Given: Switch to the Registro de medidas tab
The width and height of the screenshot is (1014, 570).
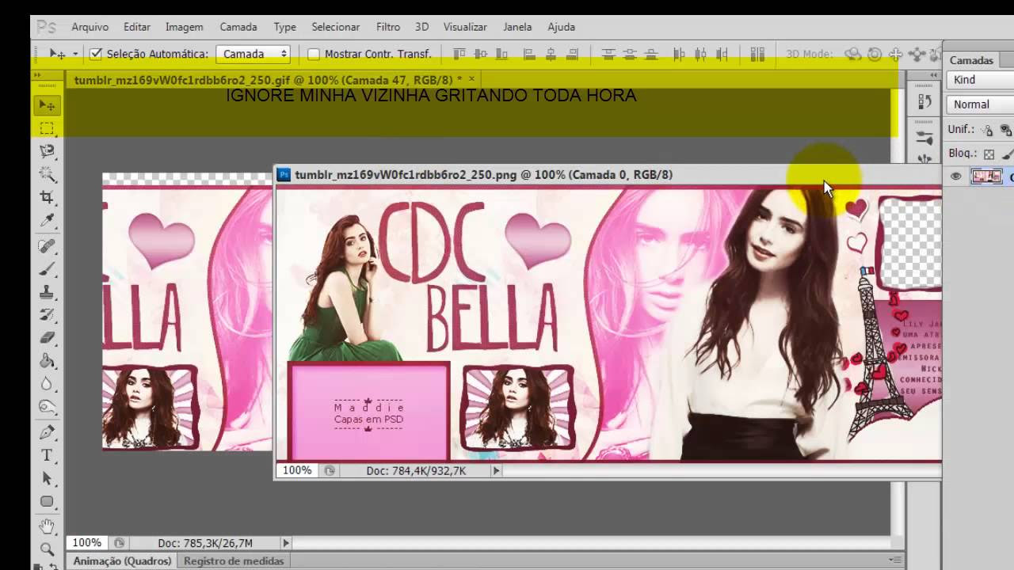Looking at the screenshot, I should click(x=234, y=560).
